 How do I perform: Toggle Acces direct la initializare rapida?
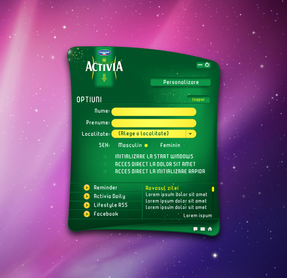[106, 171]
